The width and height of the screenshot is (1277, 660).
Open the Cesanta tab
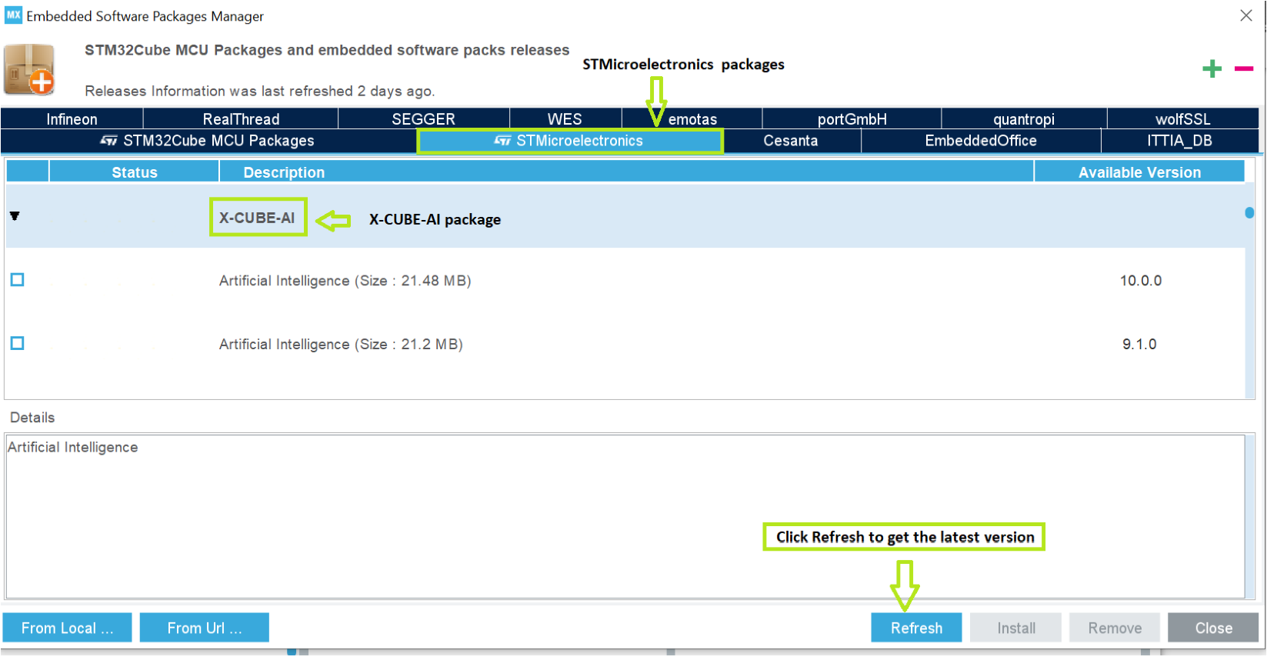[791, 141]
